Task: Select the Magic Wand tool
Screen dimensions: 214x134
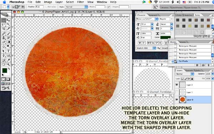Action: [x=8, y=24]
